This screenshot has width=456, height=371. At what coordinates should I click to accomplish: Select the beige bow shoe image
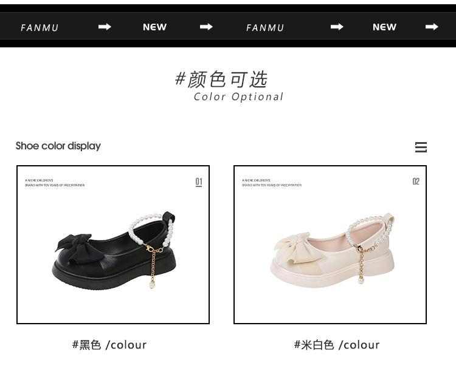333,250
